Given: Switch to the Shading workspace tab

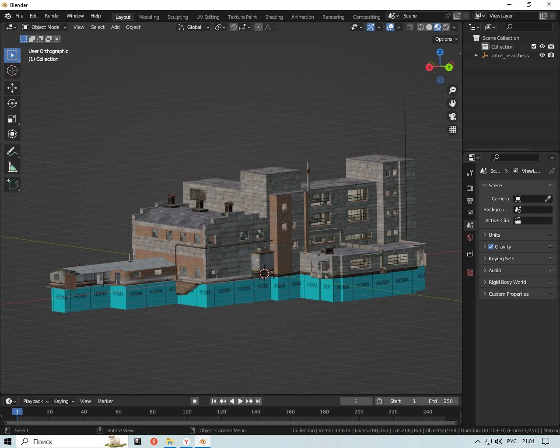Looking at the screenshot, I should pos(274,17).
